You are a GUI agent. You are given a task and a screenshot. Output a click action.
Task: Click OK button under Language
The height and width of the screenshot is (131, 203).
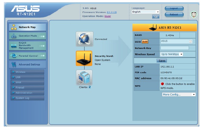point(156,17)
